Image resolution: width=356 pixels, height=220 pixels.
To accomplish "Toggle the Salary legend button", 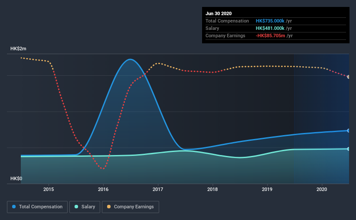I will click(x=85, y=207).
